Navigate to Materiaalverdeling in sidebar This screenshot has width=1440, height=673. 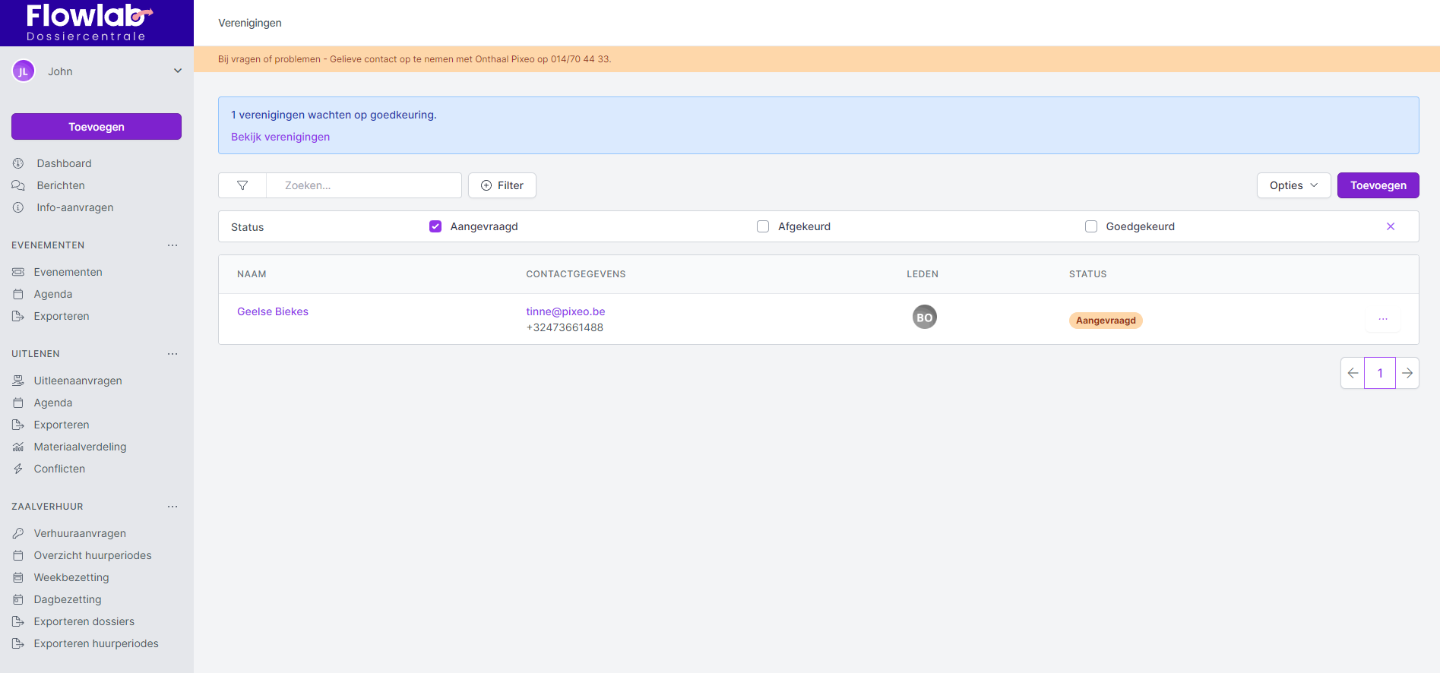click(80, 447)
